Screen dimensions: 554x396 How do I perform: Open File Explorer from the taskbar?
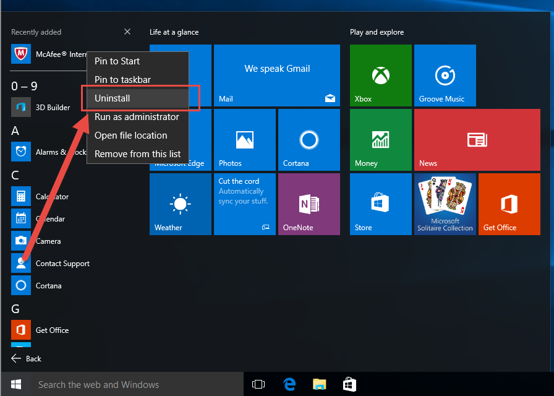[x=320, y=384]
